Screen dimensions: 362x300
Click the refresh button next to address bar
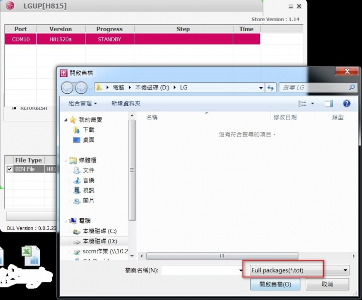pos(270,88)
